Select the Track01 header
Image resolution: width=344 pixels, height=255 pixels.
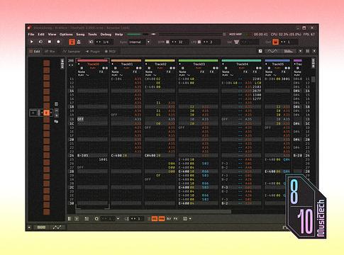127,64
